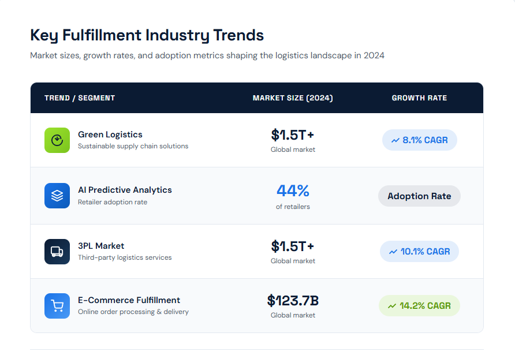
Task: Click the green Green Logistics clock icon
Action: [57, 140]
